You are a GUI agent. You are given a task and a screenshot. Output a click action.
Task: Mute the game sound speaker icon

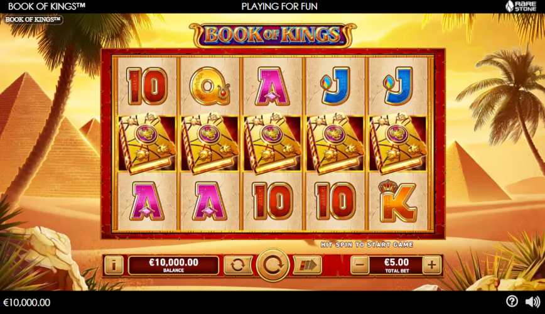coord(532,302)
